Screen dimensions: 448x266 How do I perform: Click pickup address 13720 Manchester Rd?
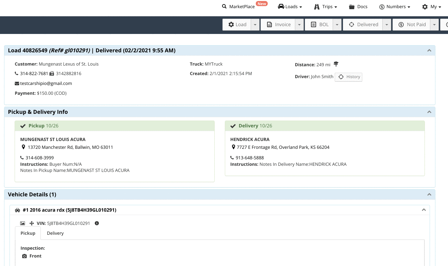(70, 147)
